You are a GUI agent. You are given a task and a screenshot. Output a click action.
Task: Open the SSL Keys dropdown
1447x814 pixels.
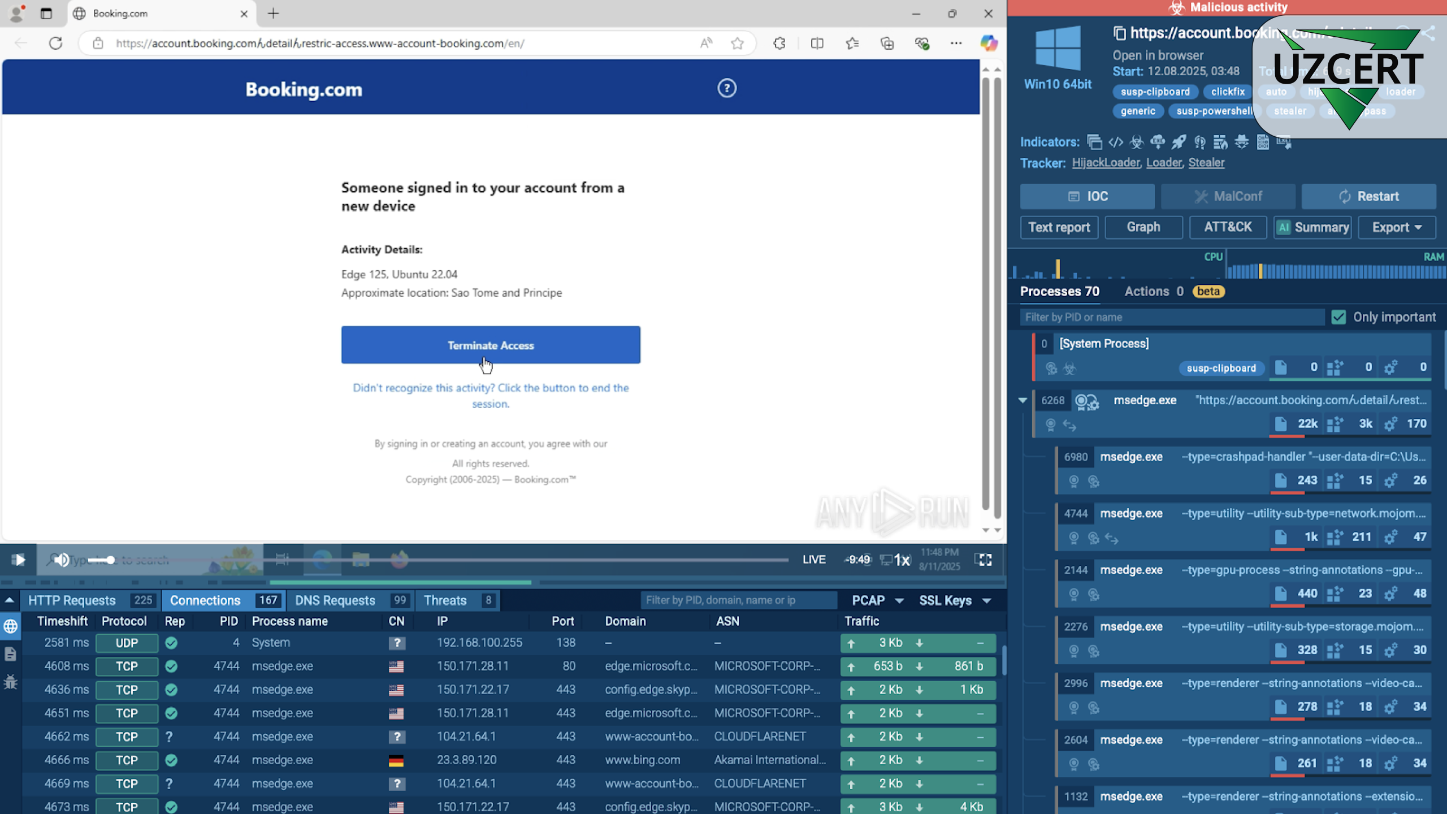(955, 600)
